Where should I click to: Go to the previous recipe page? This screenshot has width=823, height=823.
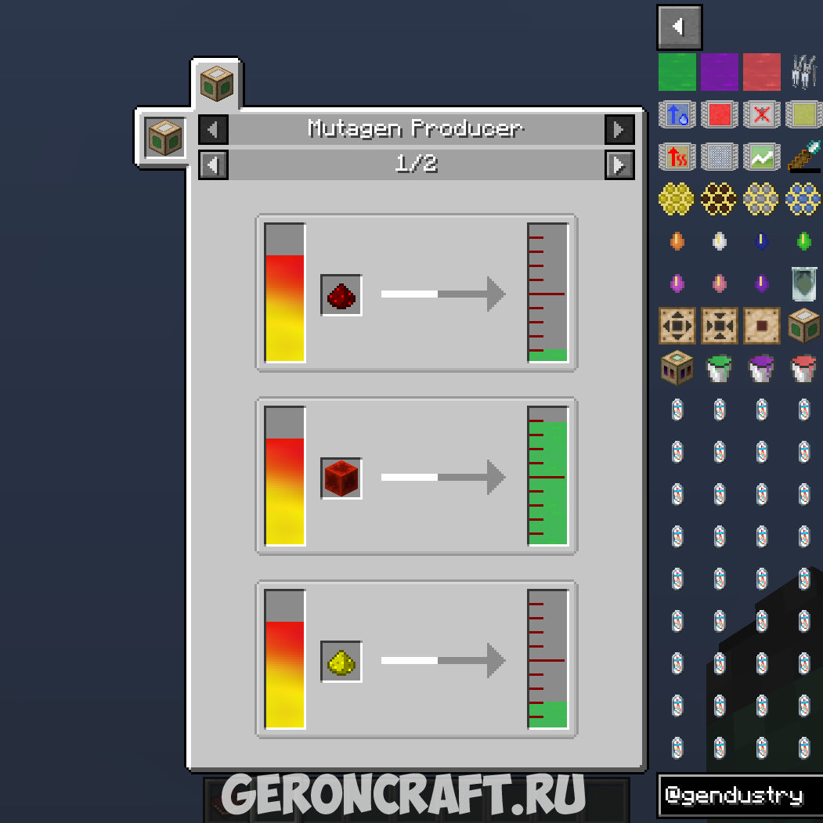coord(213,164)
